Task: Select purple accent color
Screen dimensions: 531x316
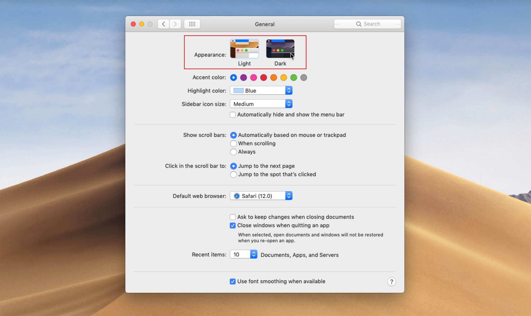Action: (244, 78)
